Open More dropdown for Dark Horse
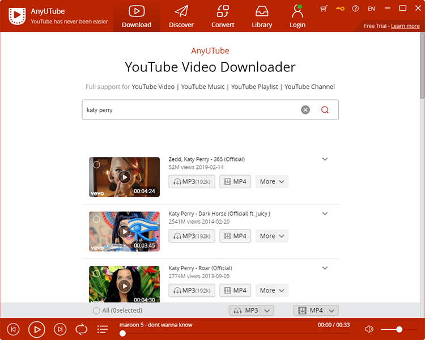 272,236
